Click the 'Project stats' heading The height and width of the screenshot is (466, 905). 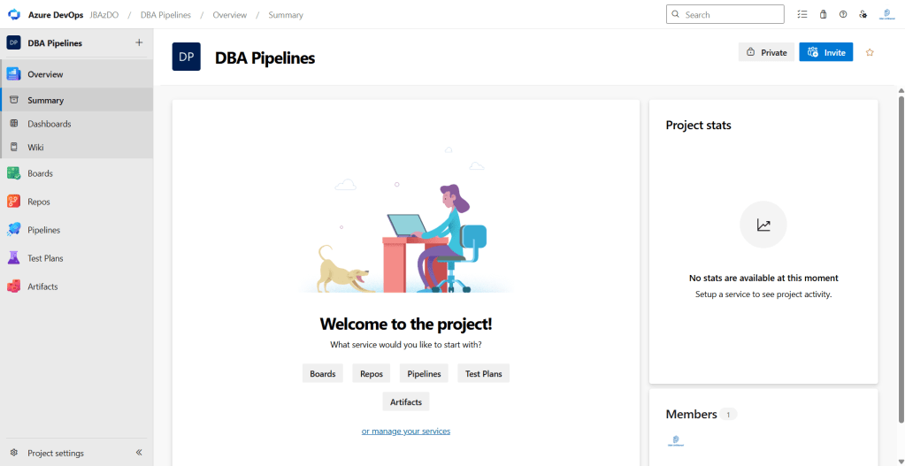[698, 126]
